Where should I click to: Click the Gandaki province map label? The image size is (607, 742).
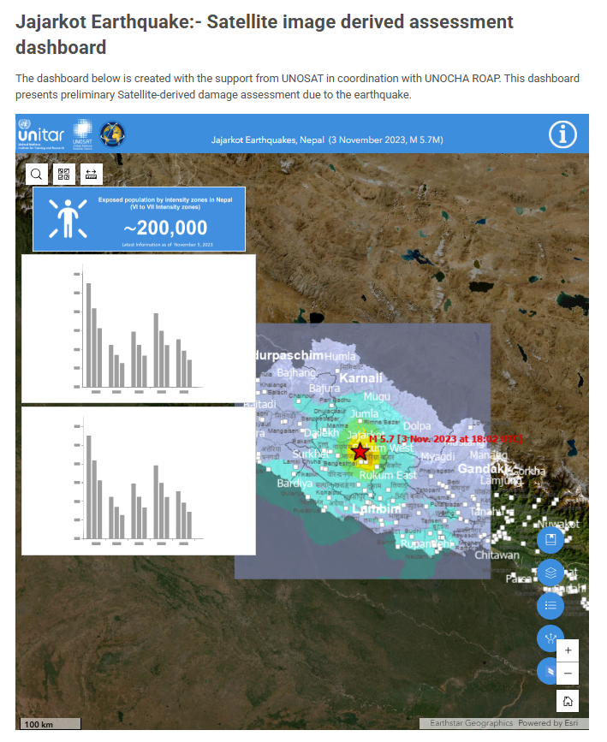483,469
